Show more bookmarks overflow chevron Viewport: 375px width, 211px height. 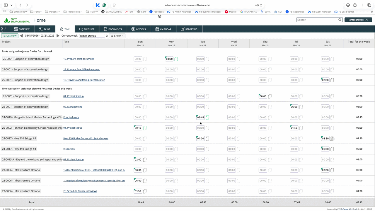pyautogui.click(x=372, y=12)
